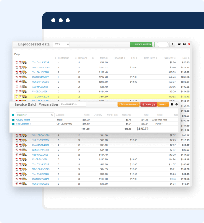Open the Mon 08/11/2025 date link
The image size is (204, 223).
pyautogui.click(x=41, y=77)
